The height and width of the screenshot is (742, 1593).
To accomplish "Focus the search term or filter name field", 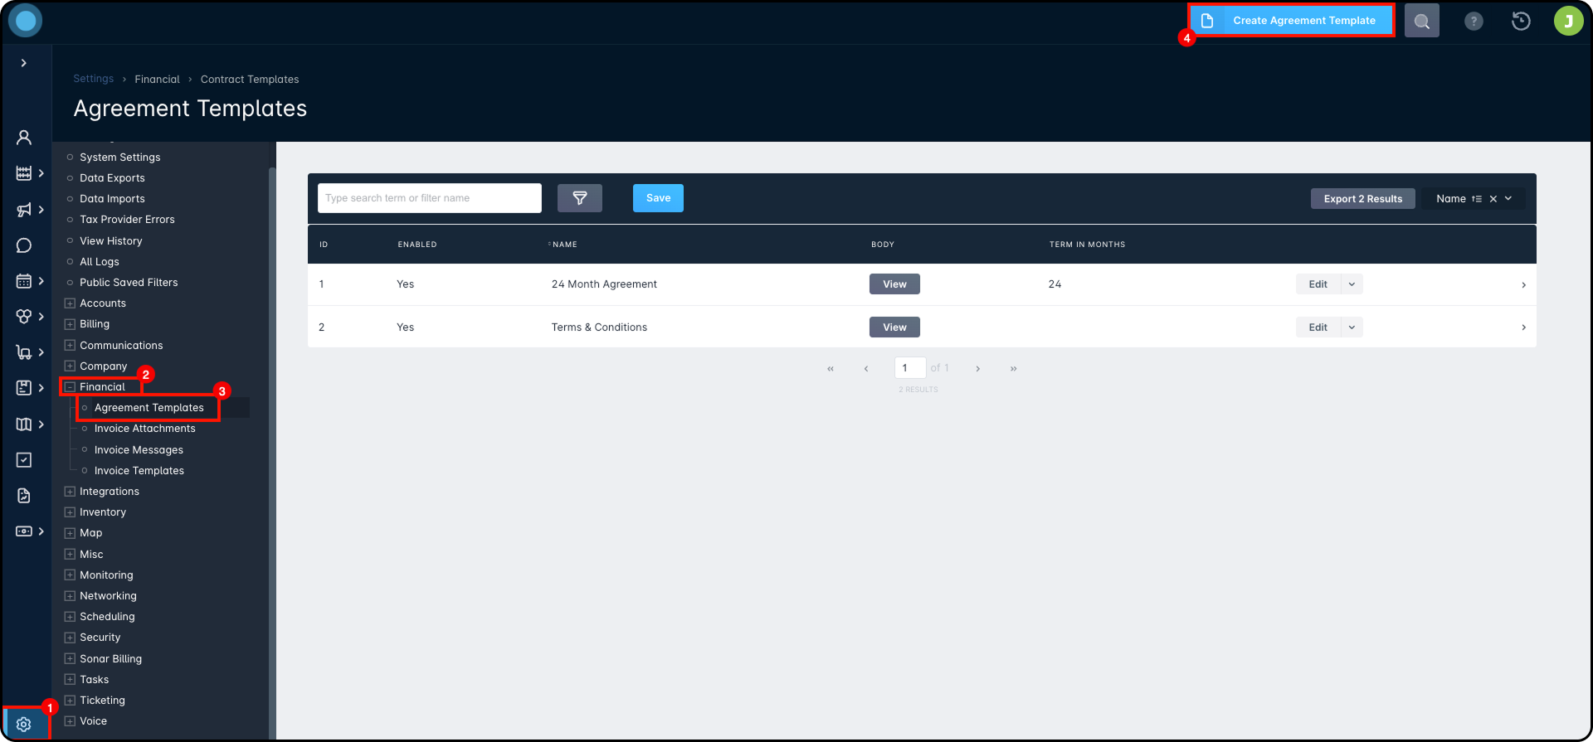I will pos(430,198).
